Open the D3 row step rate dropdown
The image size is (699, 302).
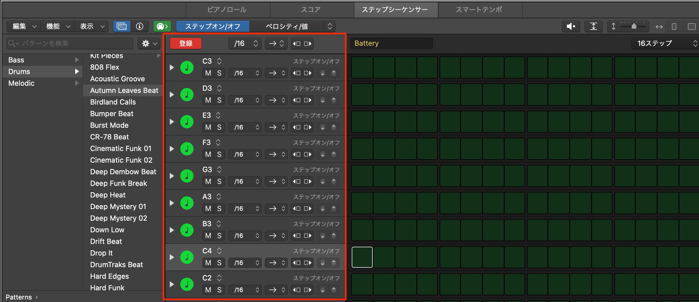(x=245, y=100)
